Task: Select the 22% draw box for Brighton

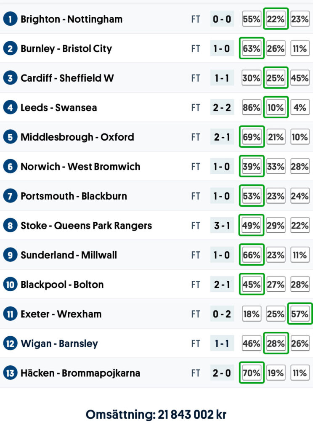Action: tap(276, 19)
